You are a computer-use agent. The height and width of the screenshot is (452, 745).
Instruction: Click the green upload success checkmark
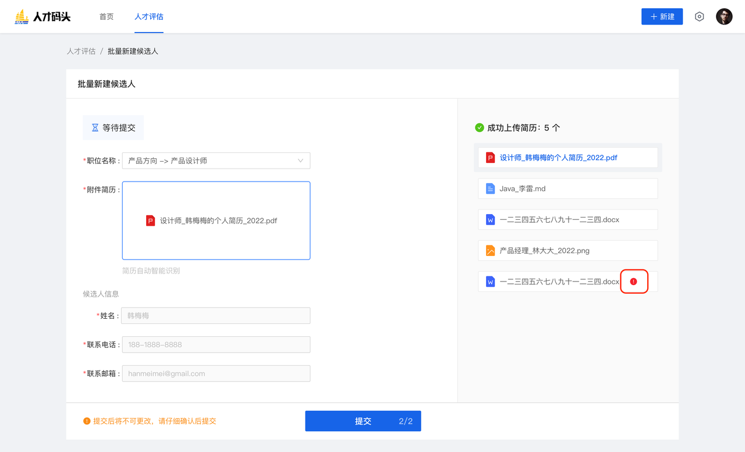point(480,127)
